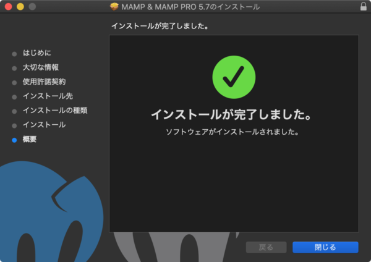Select the インストールの種類 step
The width and height of the screenshot is (371, 262).
55,110
